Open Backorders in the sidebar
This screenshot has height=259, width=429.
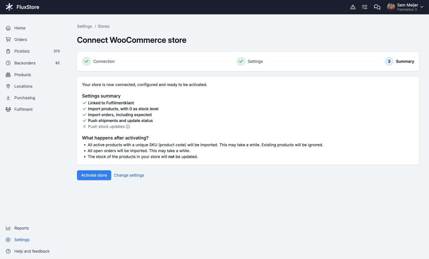coord(25,63)
